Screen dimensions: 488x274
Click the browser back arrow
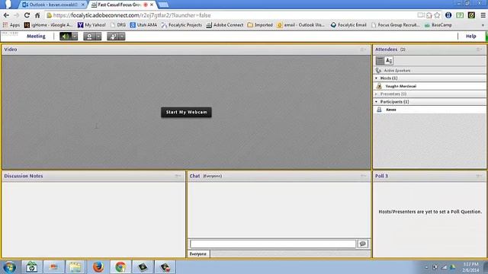[x=6, y=15]
